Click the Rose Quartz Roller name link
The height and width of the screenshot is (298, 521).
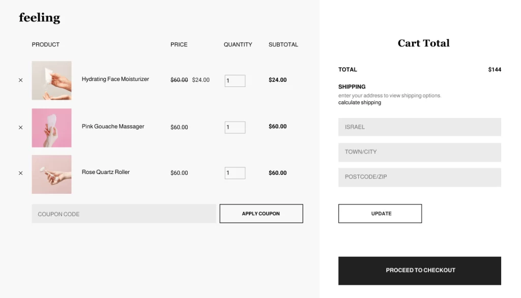coord(105,172)
